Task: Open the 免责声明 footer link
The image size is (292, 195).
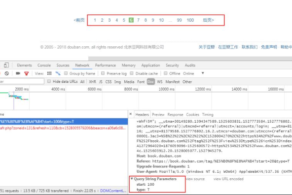Action: pyautogui.click(x=269, y=47)
